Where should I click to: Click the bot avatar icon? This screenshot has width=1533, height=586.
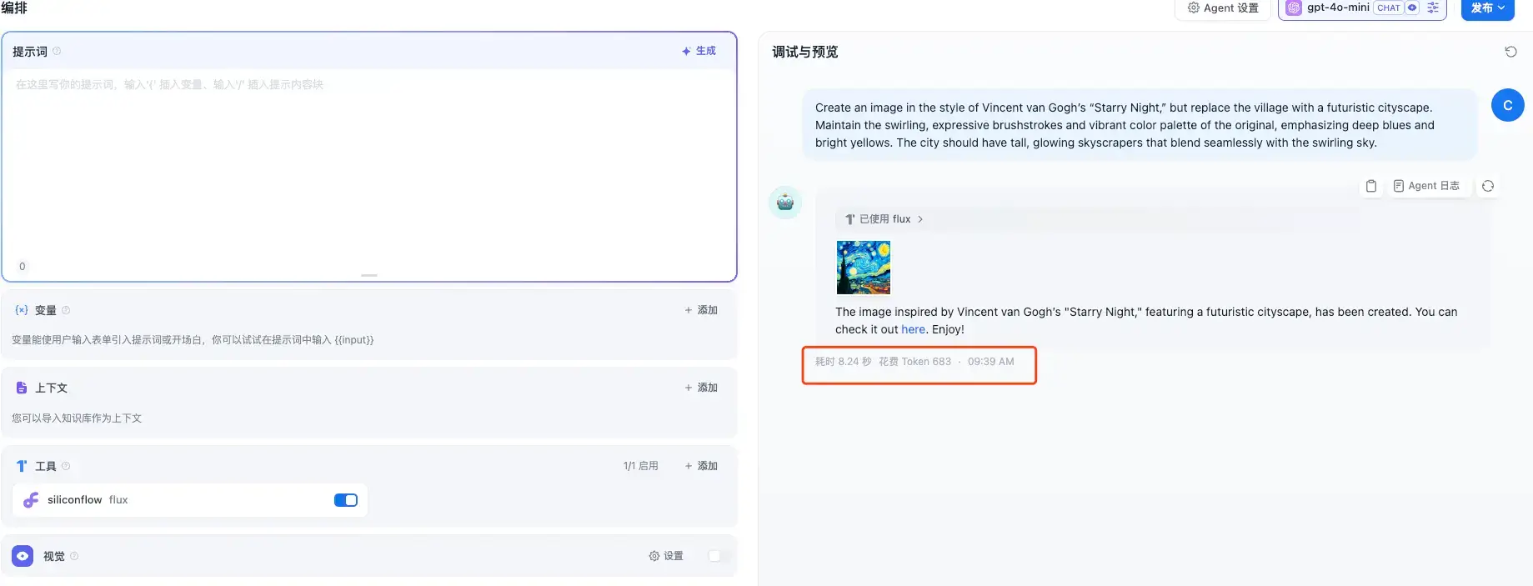click(784, 203)
